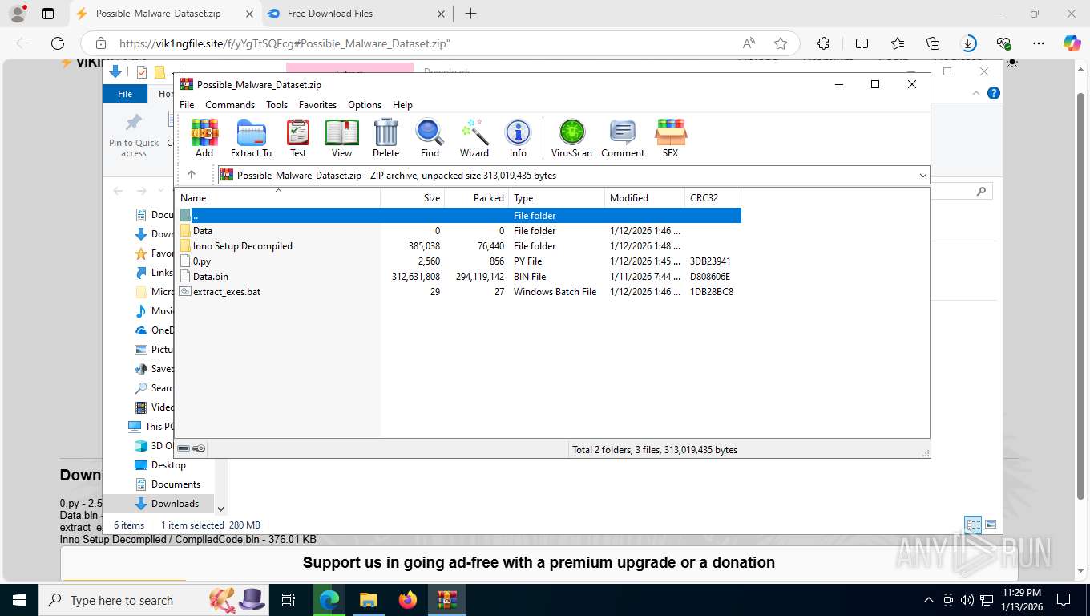Sort by CRC32 column header
The height and width of the screenshot is (616, 1090).
point(713,198)
